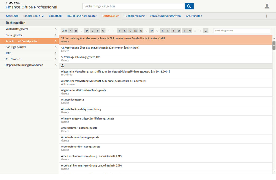This screenshot has height=180, width=276.
Task: Switch to Bibliothek tab
Action: 55,16
